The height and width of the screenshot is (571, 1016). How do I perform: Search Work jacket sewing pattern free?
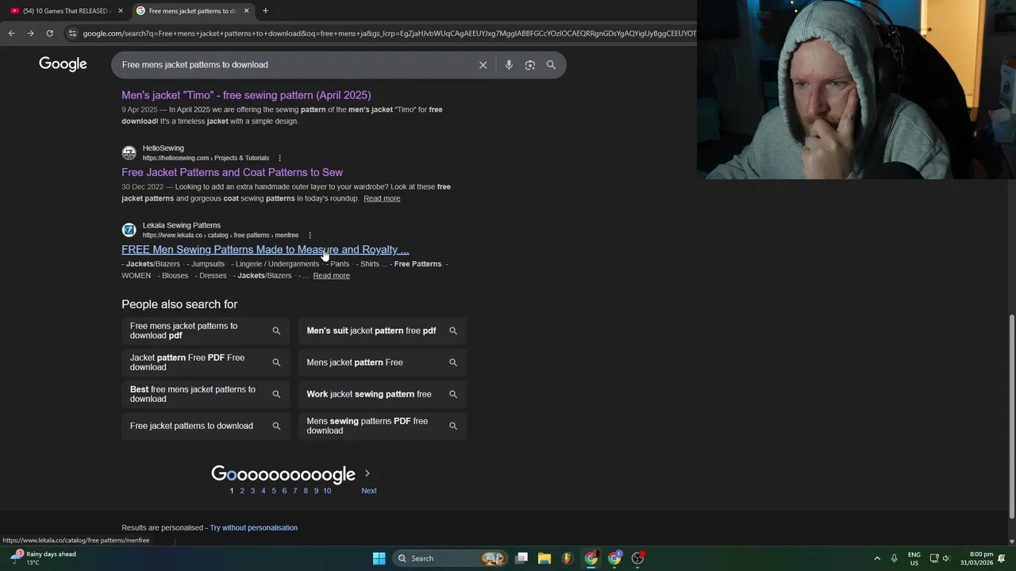pos(383,394)
